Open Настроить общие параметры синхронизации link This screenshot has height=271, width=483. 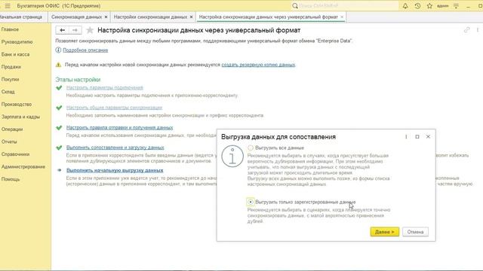114,108
